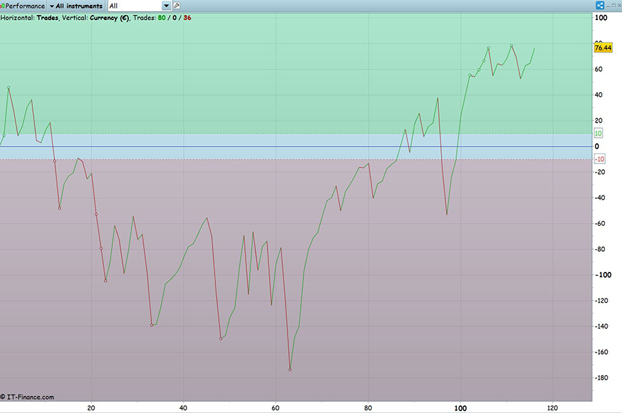Click the -100 value on vertical axis
This screenshot has height=413, width=622.
click(x=603, y=275)
